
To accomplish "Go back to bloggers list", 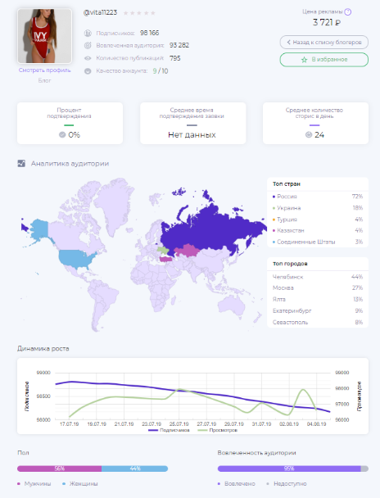I will [324, 43].
